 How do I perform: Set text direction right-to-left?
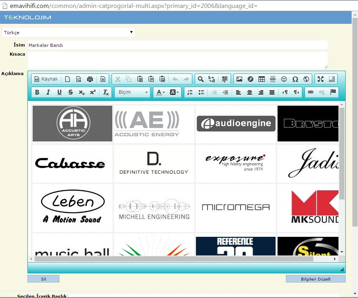(x=296, y=92)
